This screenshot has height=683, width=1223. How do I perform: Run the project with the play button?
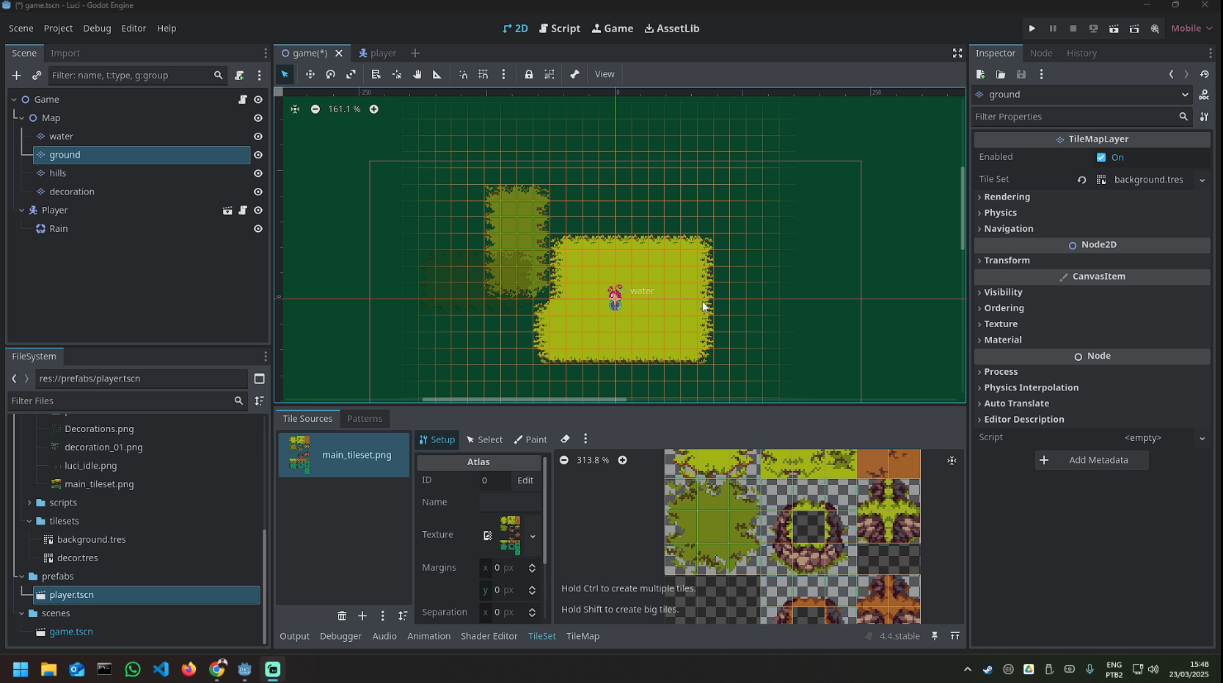click(x=1032, y=29)
